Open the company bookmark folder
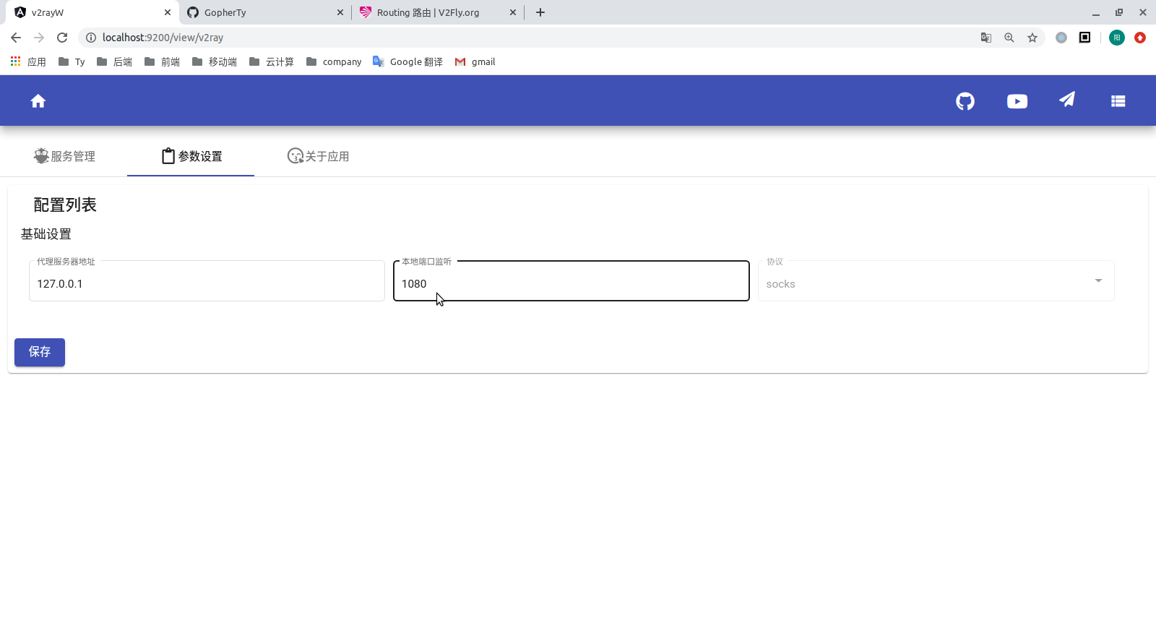Viewport: 1156px width, 631px height. pyautogui.click(x=334, y=62)
